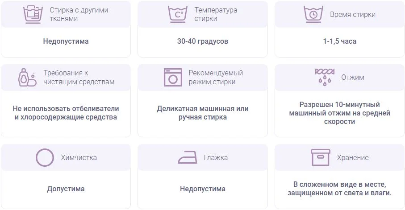This screenshot has width=405, height=210.
Task: Select the 'Стирка с другими тканями' heading
Action: (79, 14)
